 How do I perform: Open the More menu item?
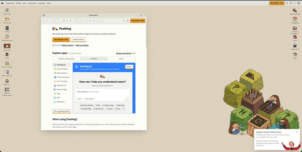point(49,3)
